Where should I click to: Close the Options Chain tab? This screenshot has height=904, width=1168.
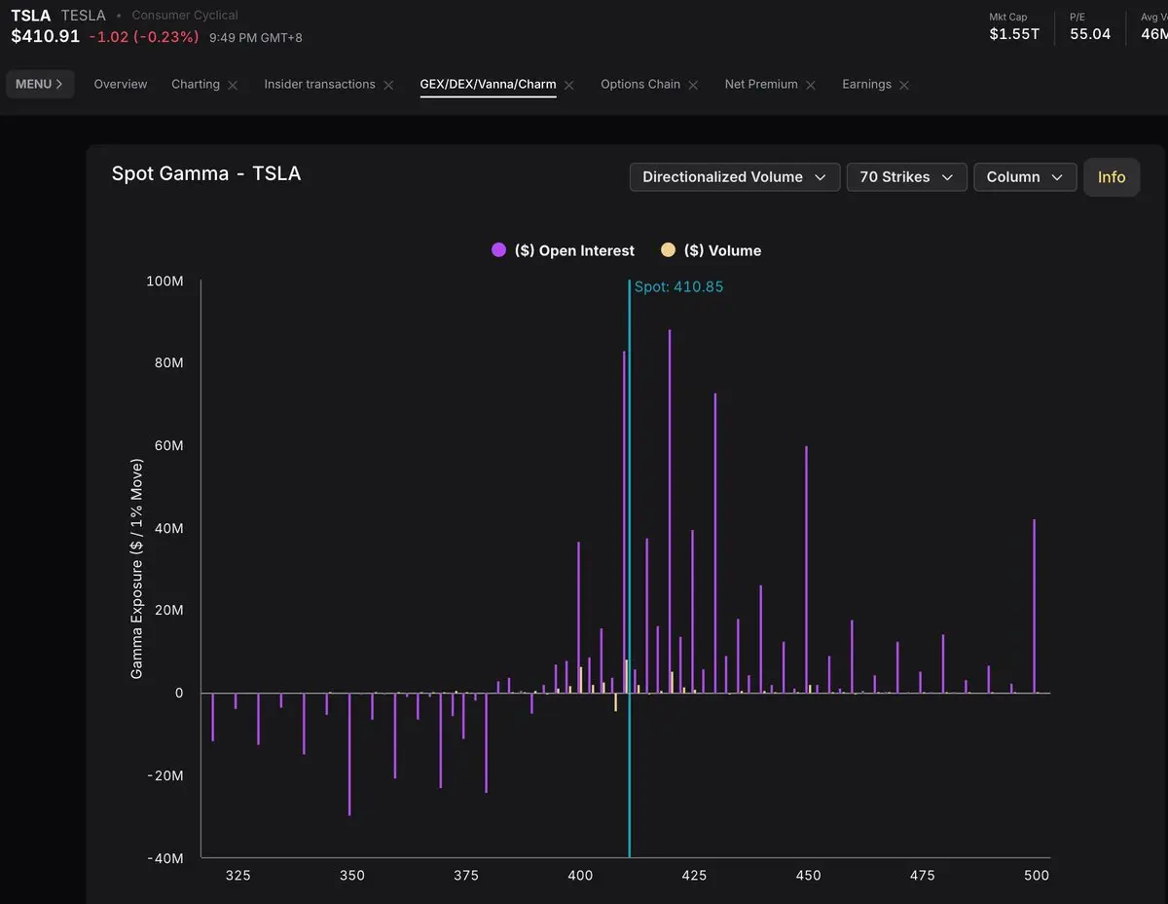[x=693, y=86]
